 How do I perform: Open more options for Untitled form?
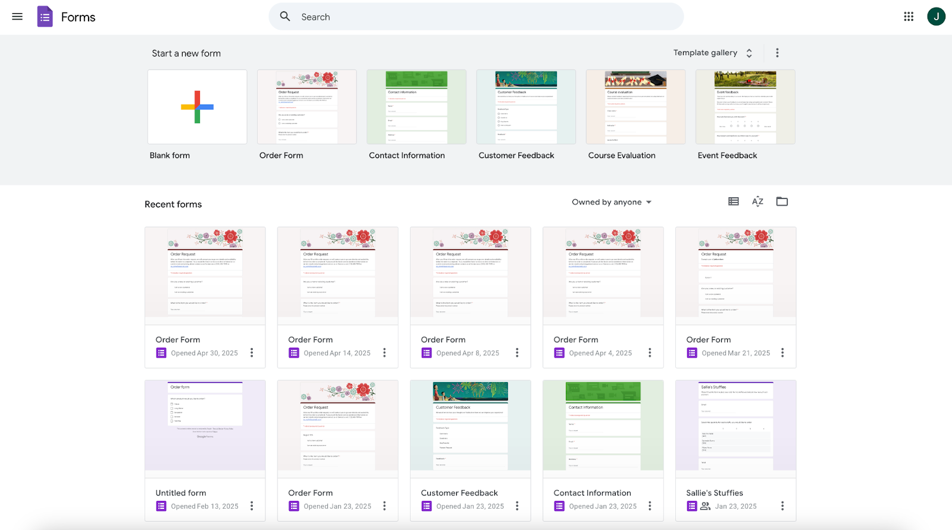[252, 506]
